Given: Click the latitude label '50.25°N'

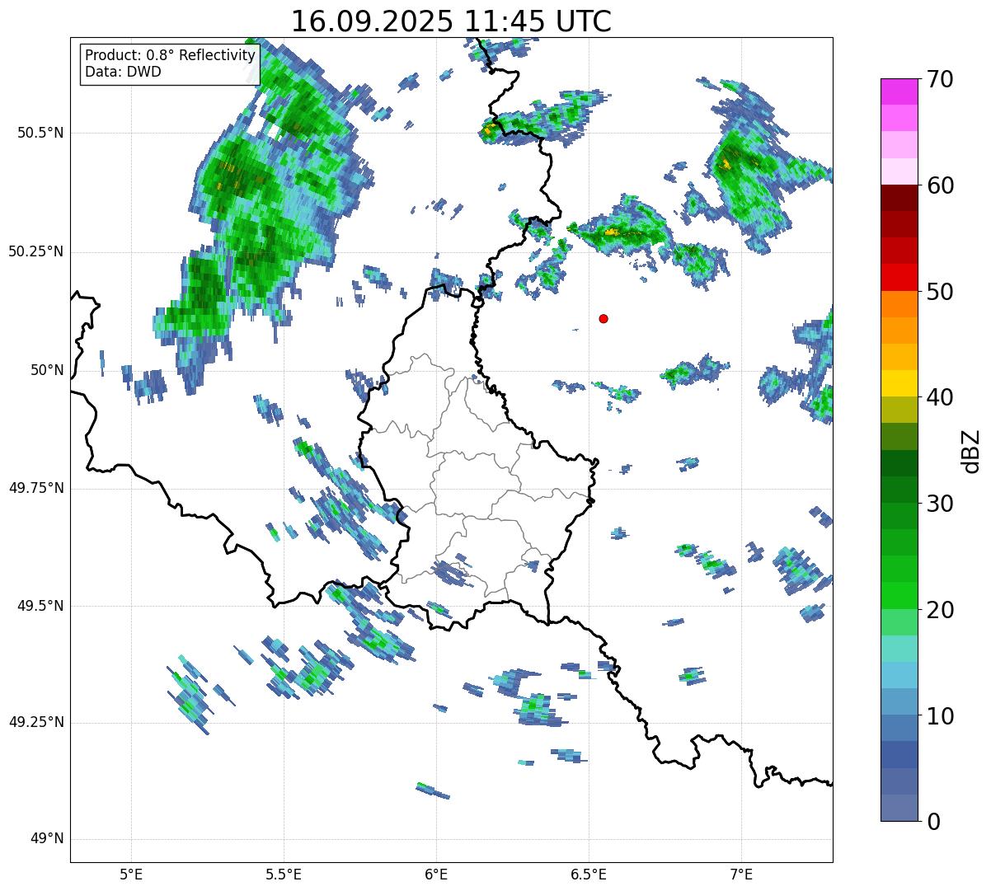Looking at the screenshot, I should pos(36,251).
